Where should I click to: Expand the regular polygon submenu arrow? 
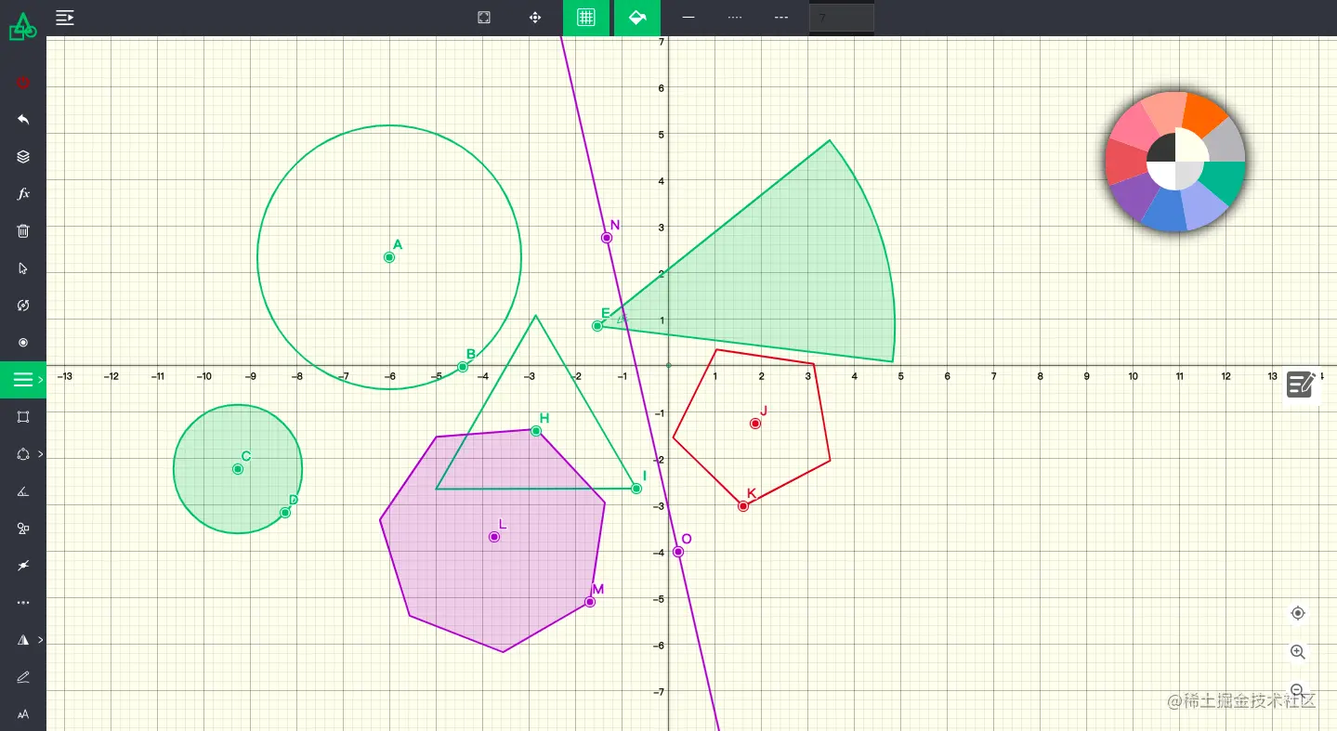[41, 454]
